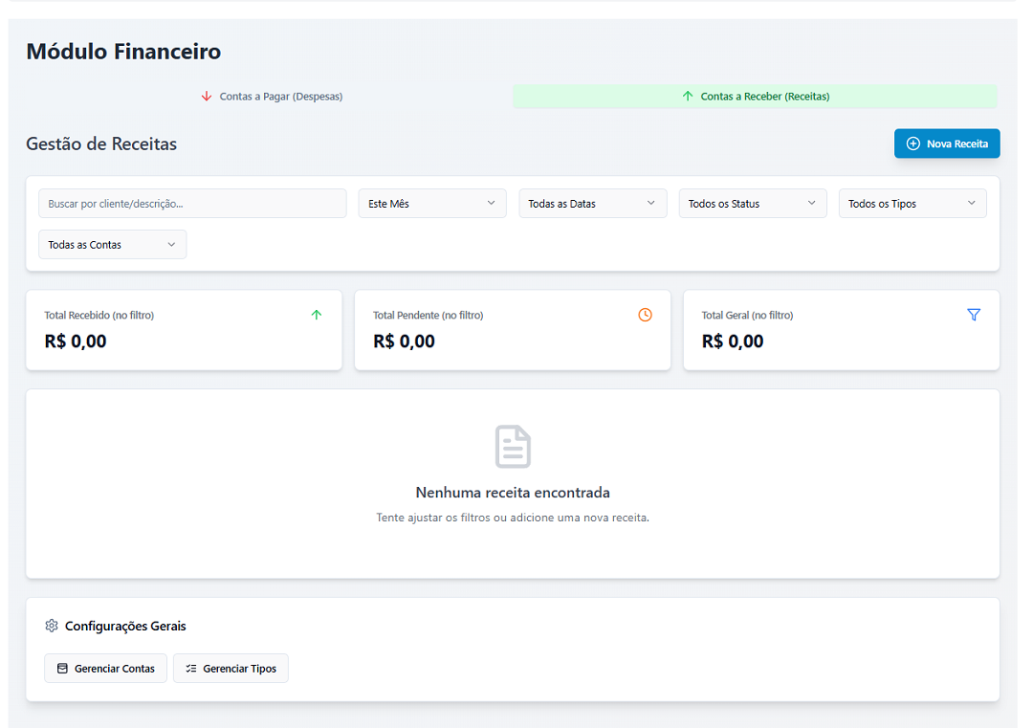Click the green arrow icon in Total Recebido card
This screenshot has width=1033, height=728.
coord(317,315)
